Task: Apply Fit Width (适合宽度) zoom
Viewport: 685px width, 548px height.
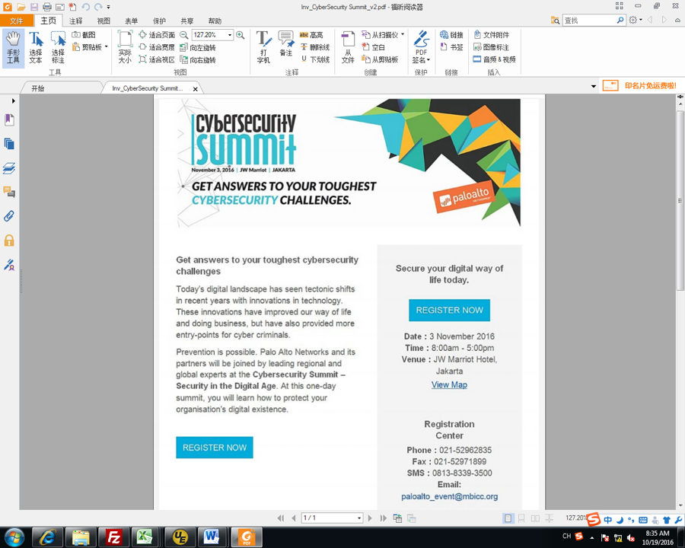Action: tap(157, 46)
